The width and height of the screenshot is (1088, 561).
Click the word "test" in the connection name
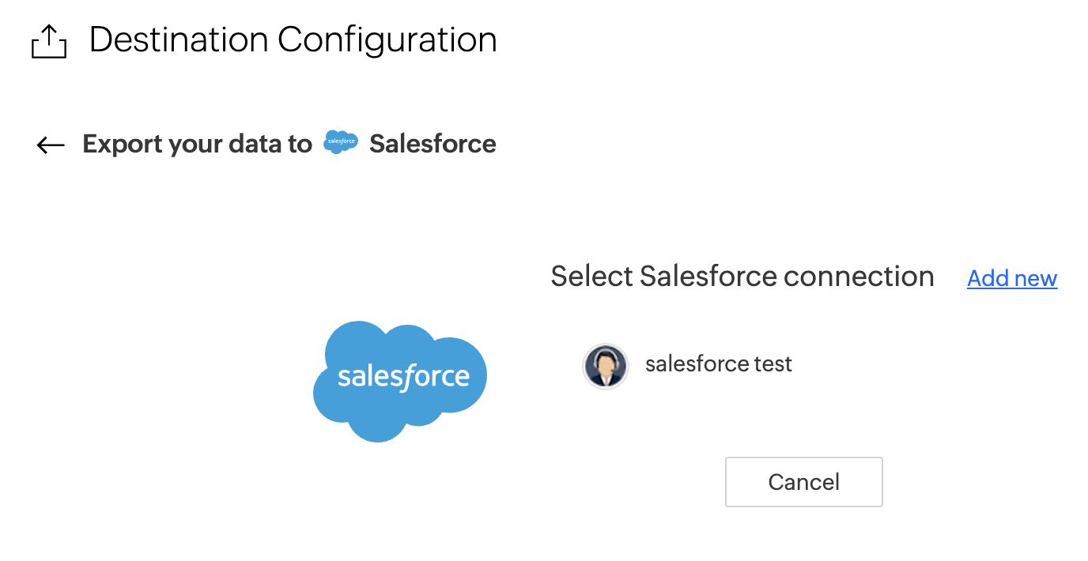click(x=773, y=364)
